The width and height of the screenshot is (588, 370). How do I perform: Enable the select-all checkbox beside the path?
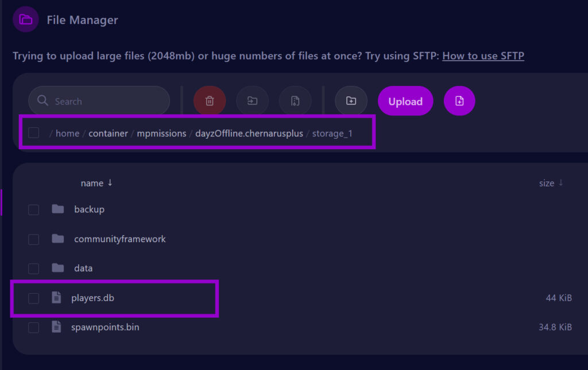click(x=33, y=133)
